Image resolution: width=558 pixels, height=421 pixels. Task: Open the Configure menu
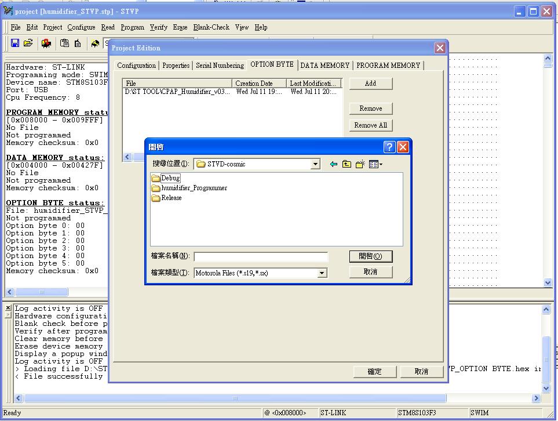(x=81, y=27)
